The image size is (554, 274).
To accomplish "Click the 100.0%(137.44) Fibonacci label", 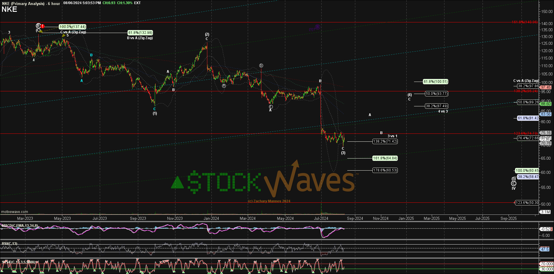I will point(72,27).
